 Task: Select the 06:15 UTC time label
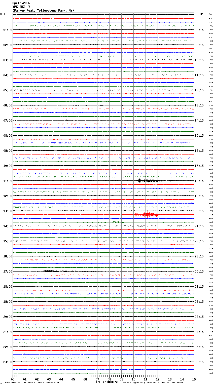pos(199,362)
